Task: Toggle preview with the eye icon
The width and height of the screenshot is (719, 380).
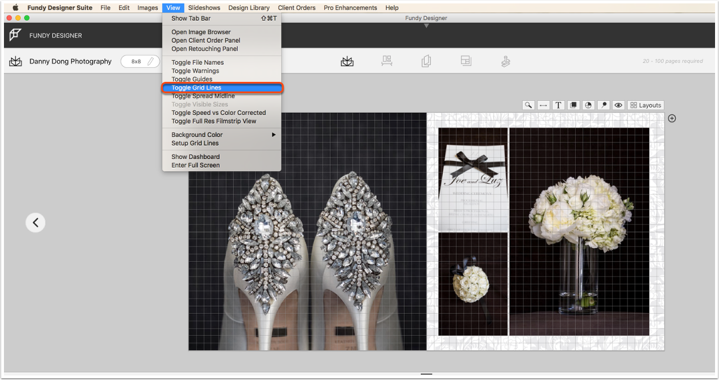Action: tap(618, 105)
